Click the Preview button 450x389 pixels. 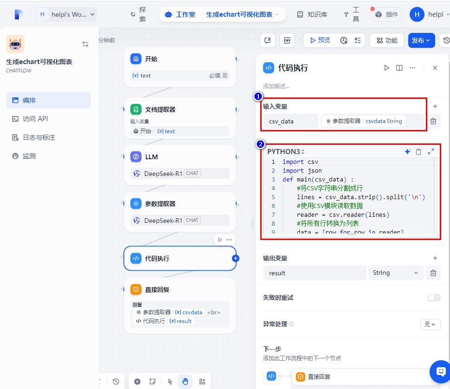[x=319, y=40]
